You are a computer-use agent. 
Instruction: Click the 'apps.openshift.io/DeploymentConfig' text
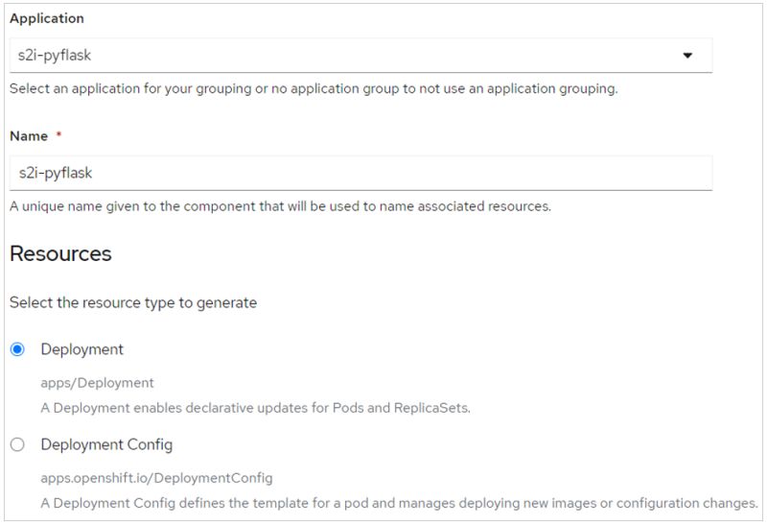(x=156, y=478)
